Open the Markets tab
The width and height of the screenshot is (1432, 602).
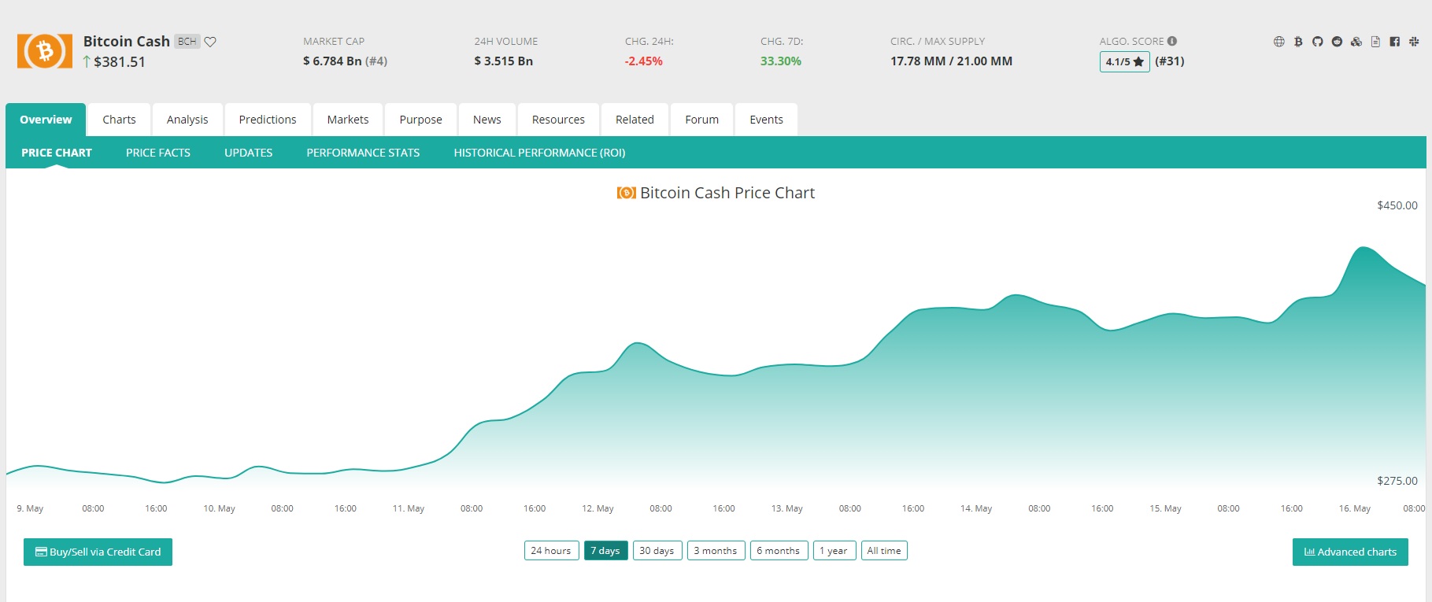[348, 120]
